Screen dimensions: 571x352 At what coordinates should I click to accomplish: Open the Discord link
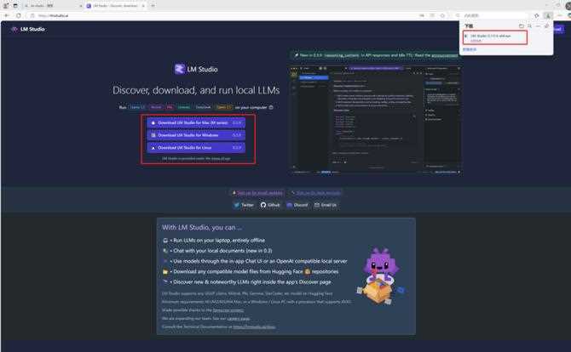(297, 205)
